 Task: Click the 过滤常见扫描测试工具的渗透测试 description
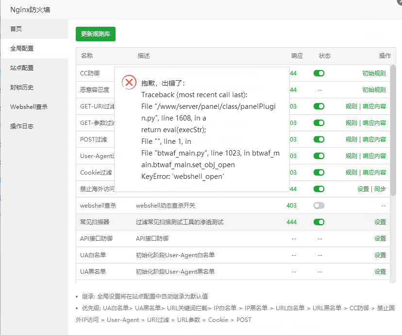[180, 222]
